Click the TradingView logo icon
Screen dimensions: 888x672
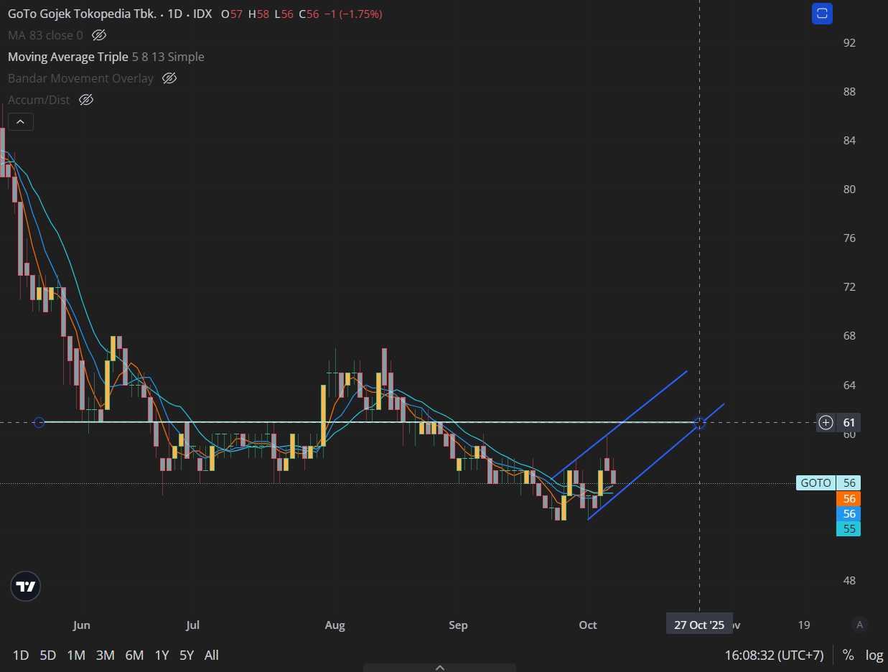pyautogui.click(x=26, y=587)
